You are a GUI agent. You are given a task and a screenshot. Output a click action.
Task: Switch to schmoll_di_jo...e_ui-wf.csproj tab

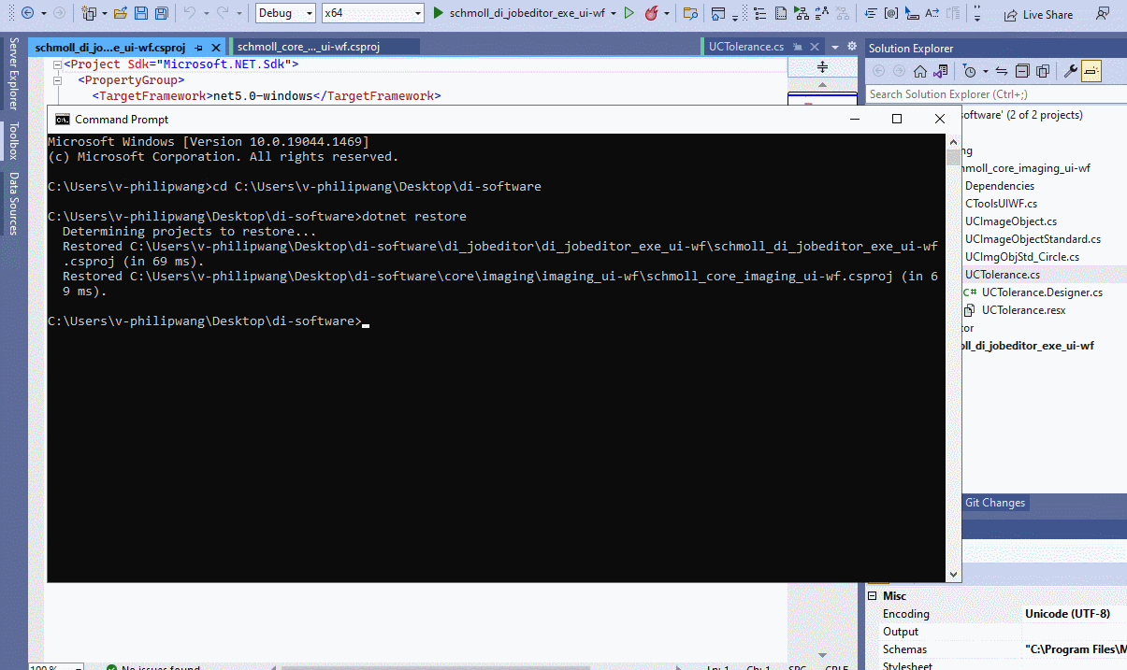tap(110, 47)
